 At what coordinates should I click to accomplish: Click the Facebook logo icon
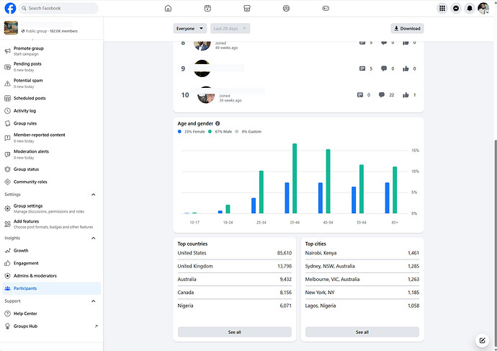[x=11, y=9]
